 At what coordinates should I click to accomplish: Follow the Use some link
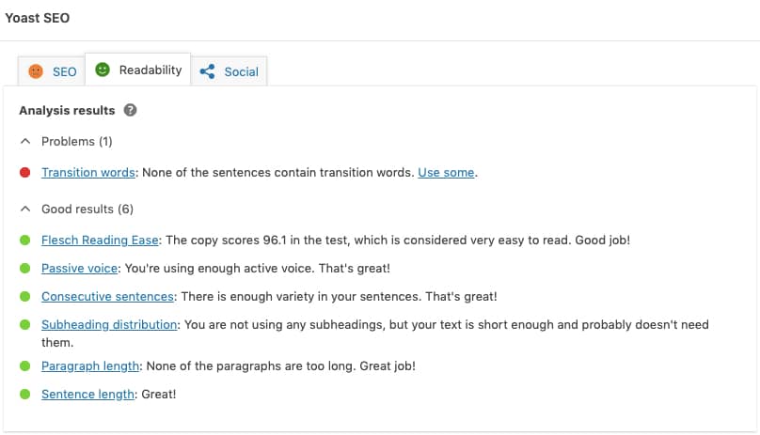(446, 173)
